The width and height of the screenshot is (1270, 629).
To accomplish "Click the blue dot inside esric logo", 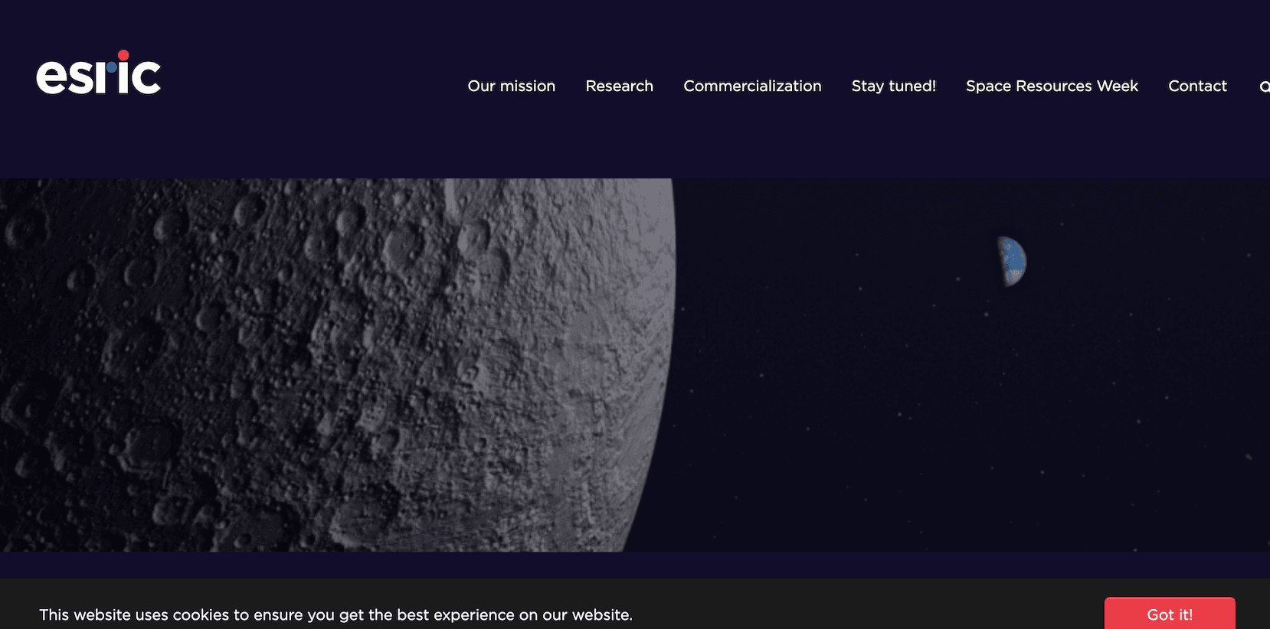I will point(112,68).
